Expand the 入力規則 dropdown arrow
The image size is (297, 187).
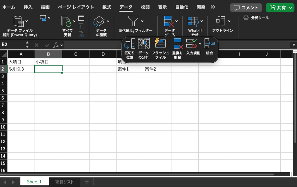(x=200, y=44)
